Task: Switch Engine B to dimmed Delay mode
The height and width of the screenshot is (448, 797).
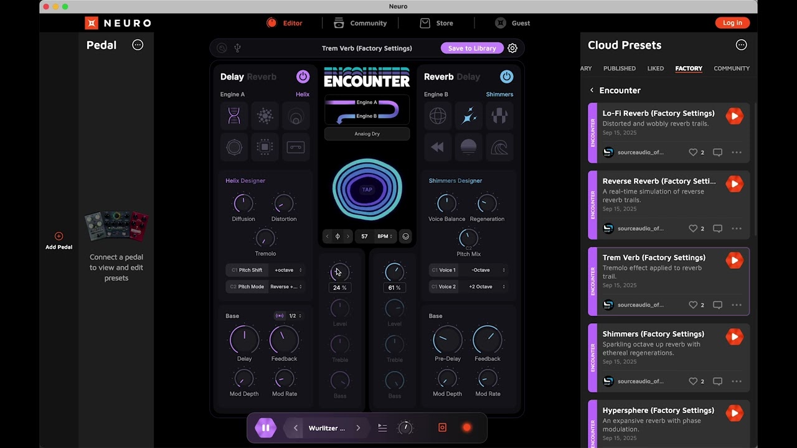Action: (468, 77)
